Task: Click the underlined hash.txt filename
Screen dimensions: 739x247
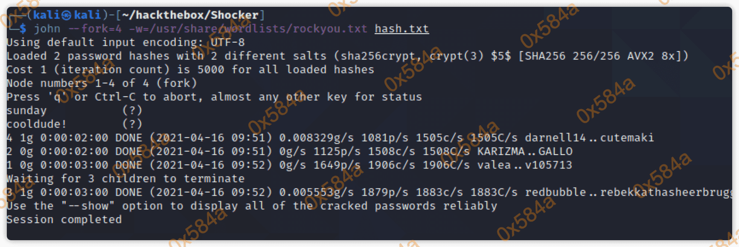Action: click(x=402, y=29)
